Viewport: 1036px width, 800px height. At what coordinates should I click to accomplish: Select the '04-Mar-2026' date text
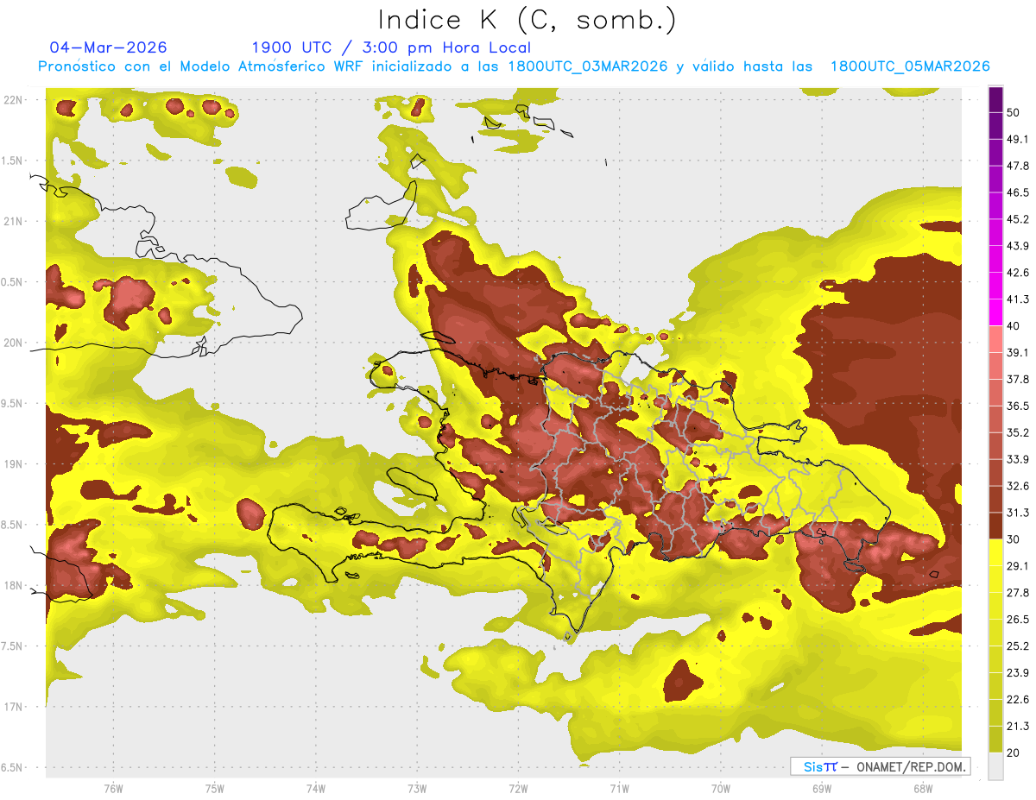tap(109, 47)
